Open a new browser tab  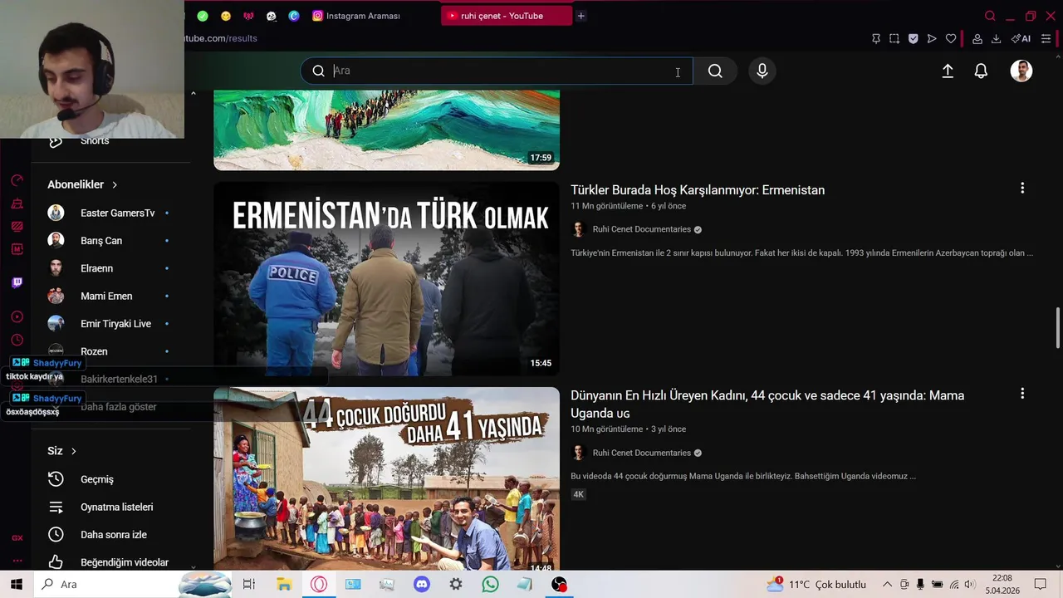tap(580, 16)
